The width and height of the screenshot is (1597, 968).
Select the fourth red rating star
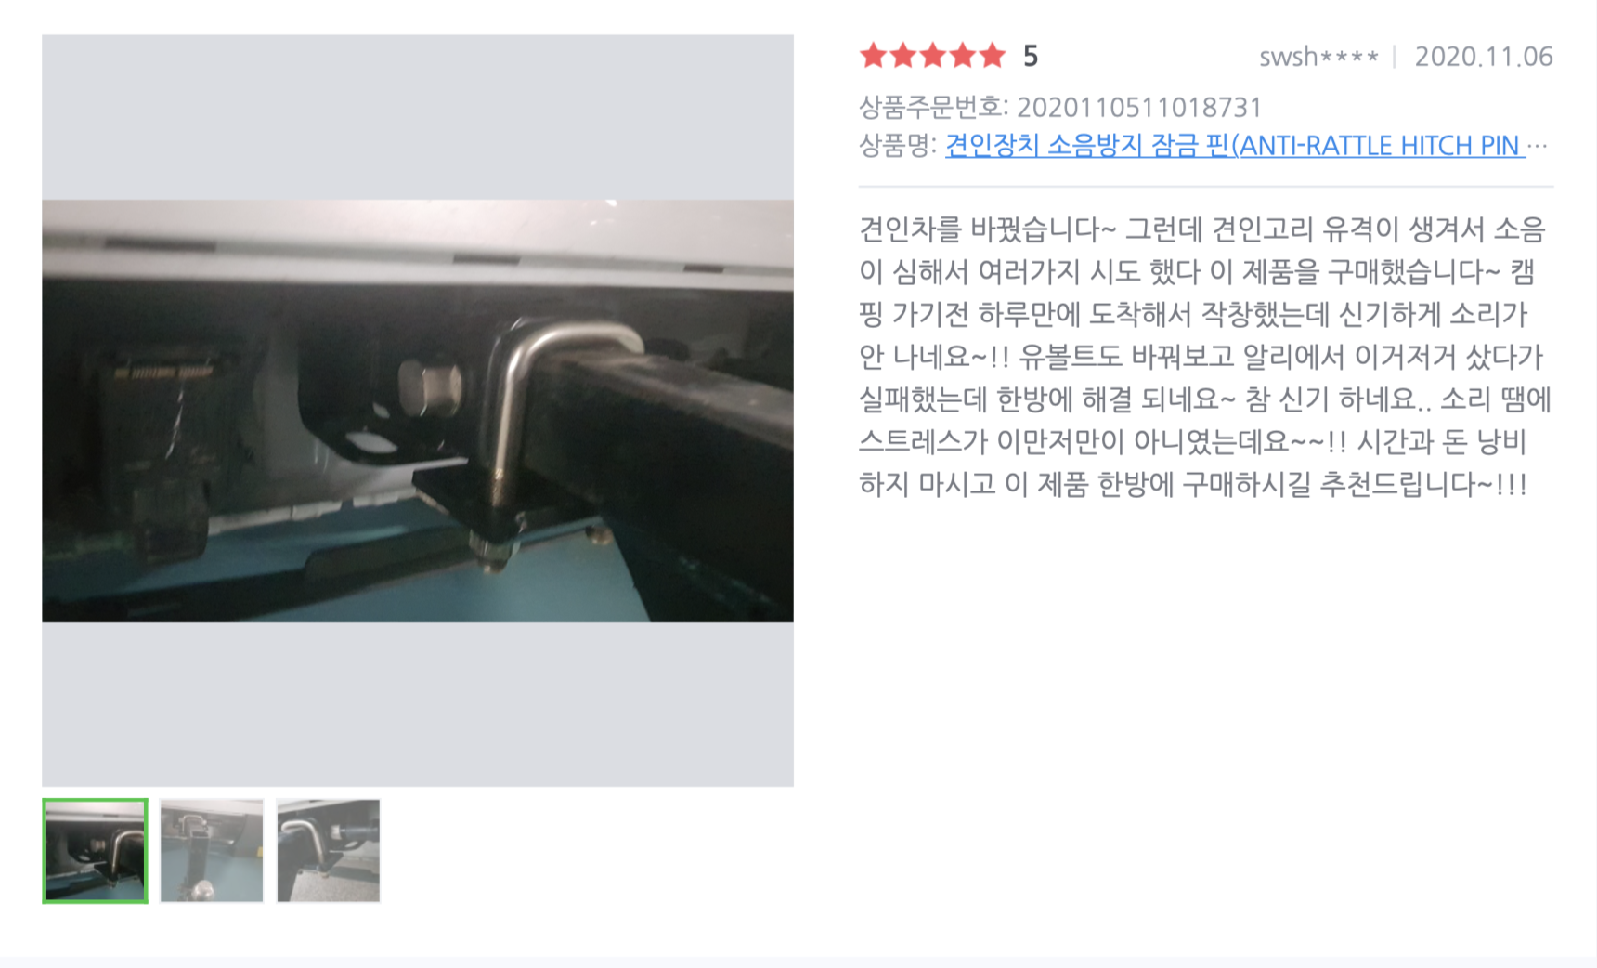[963, 56]
